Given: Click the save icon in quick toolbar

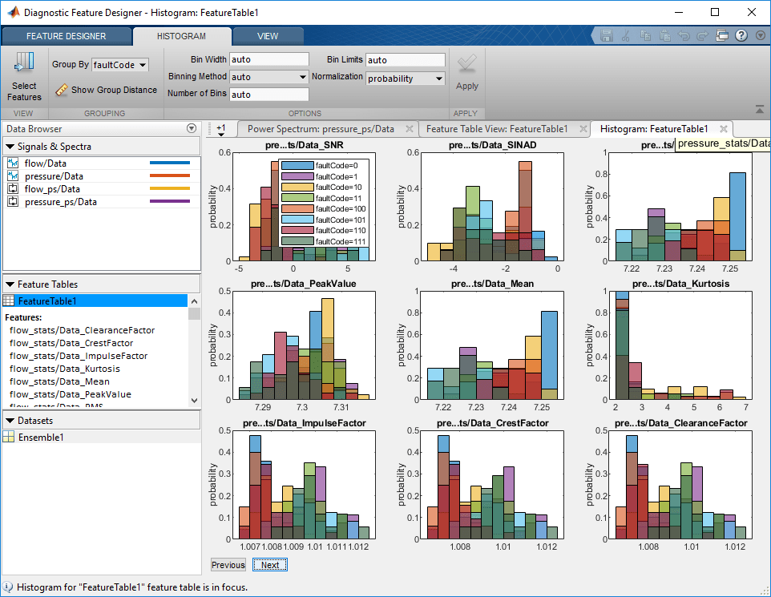Looking at the screenshot, I should click(x=606, y=35).
